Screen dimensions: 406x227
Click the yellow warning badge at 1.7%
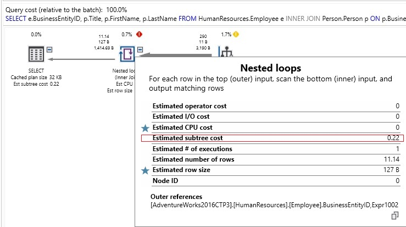tap(236, 34)
